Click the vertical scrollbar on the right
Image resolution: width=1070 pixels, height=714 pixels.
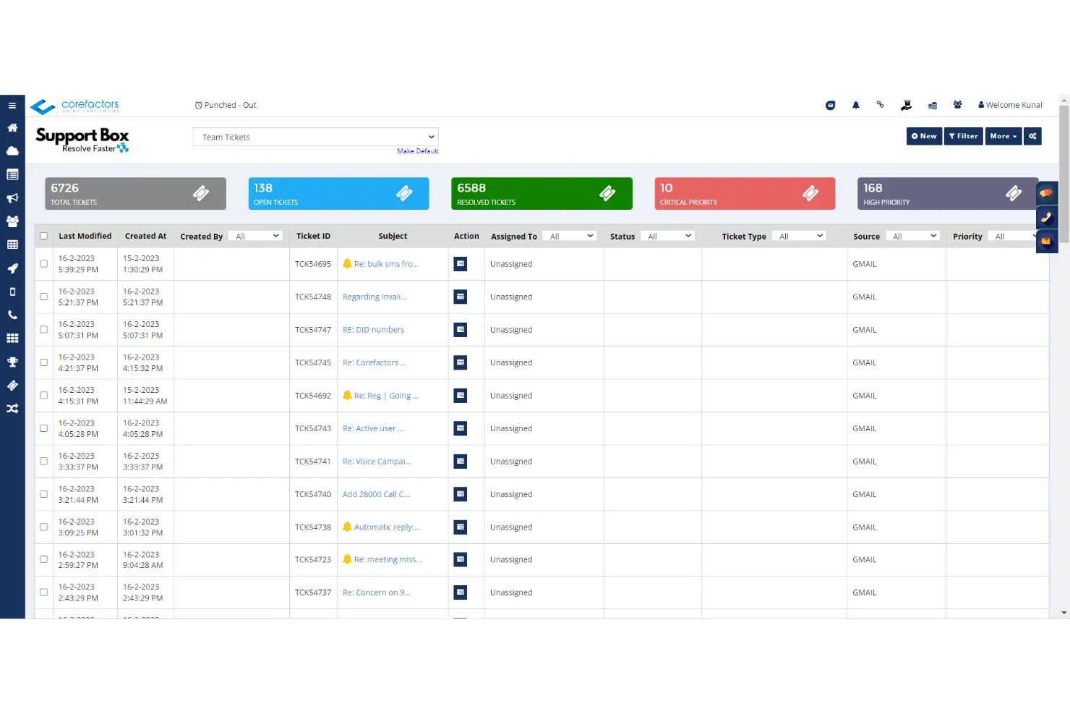[x=1064, y=356]
